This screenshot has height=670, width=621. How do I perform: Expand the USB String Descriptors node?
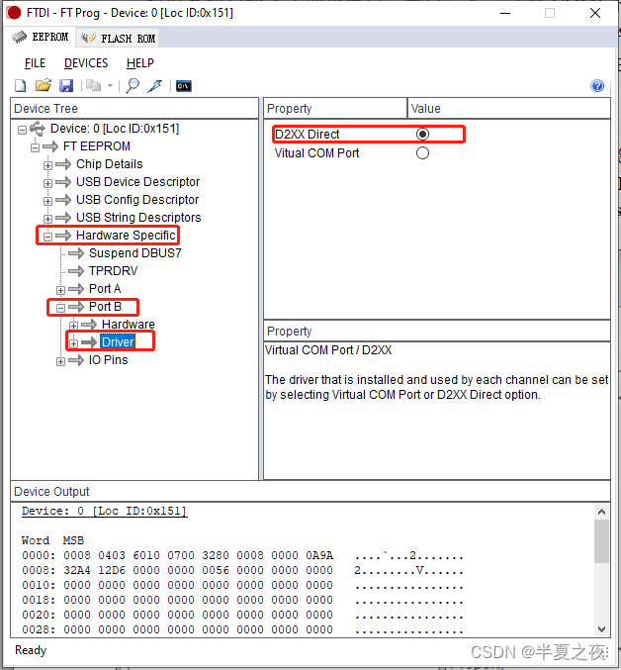47,219
